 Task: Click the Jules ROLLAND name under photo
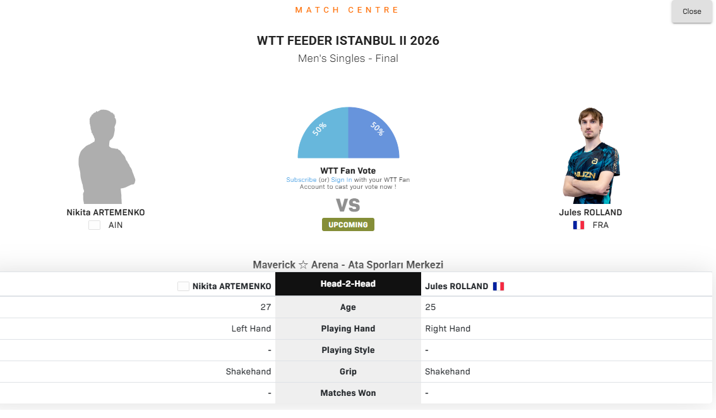point(590,212)
